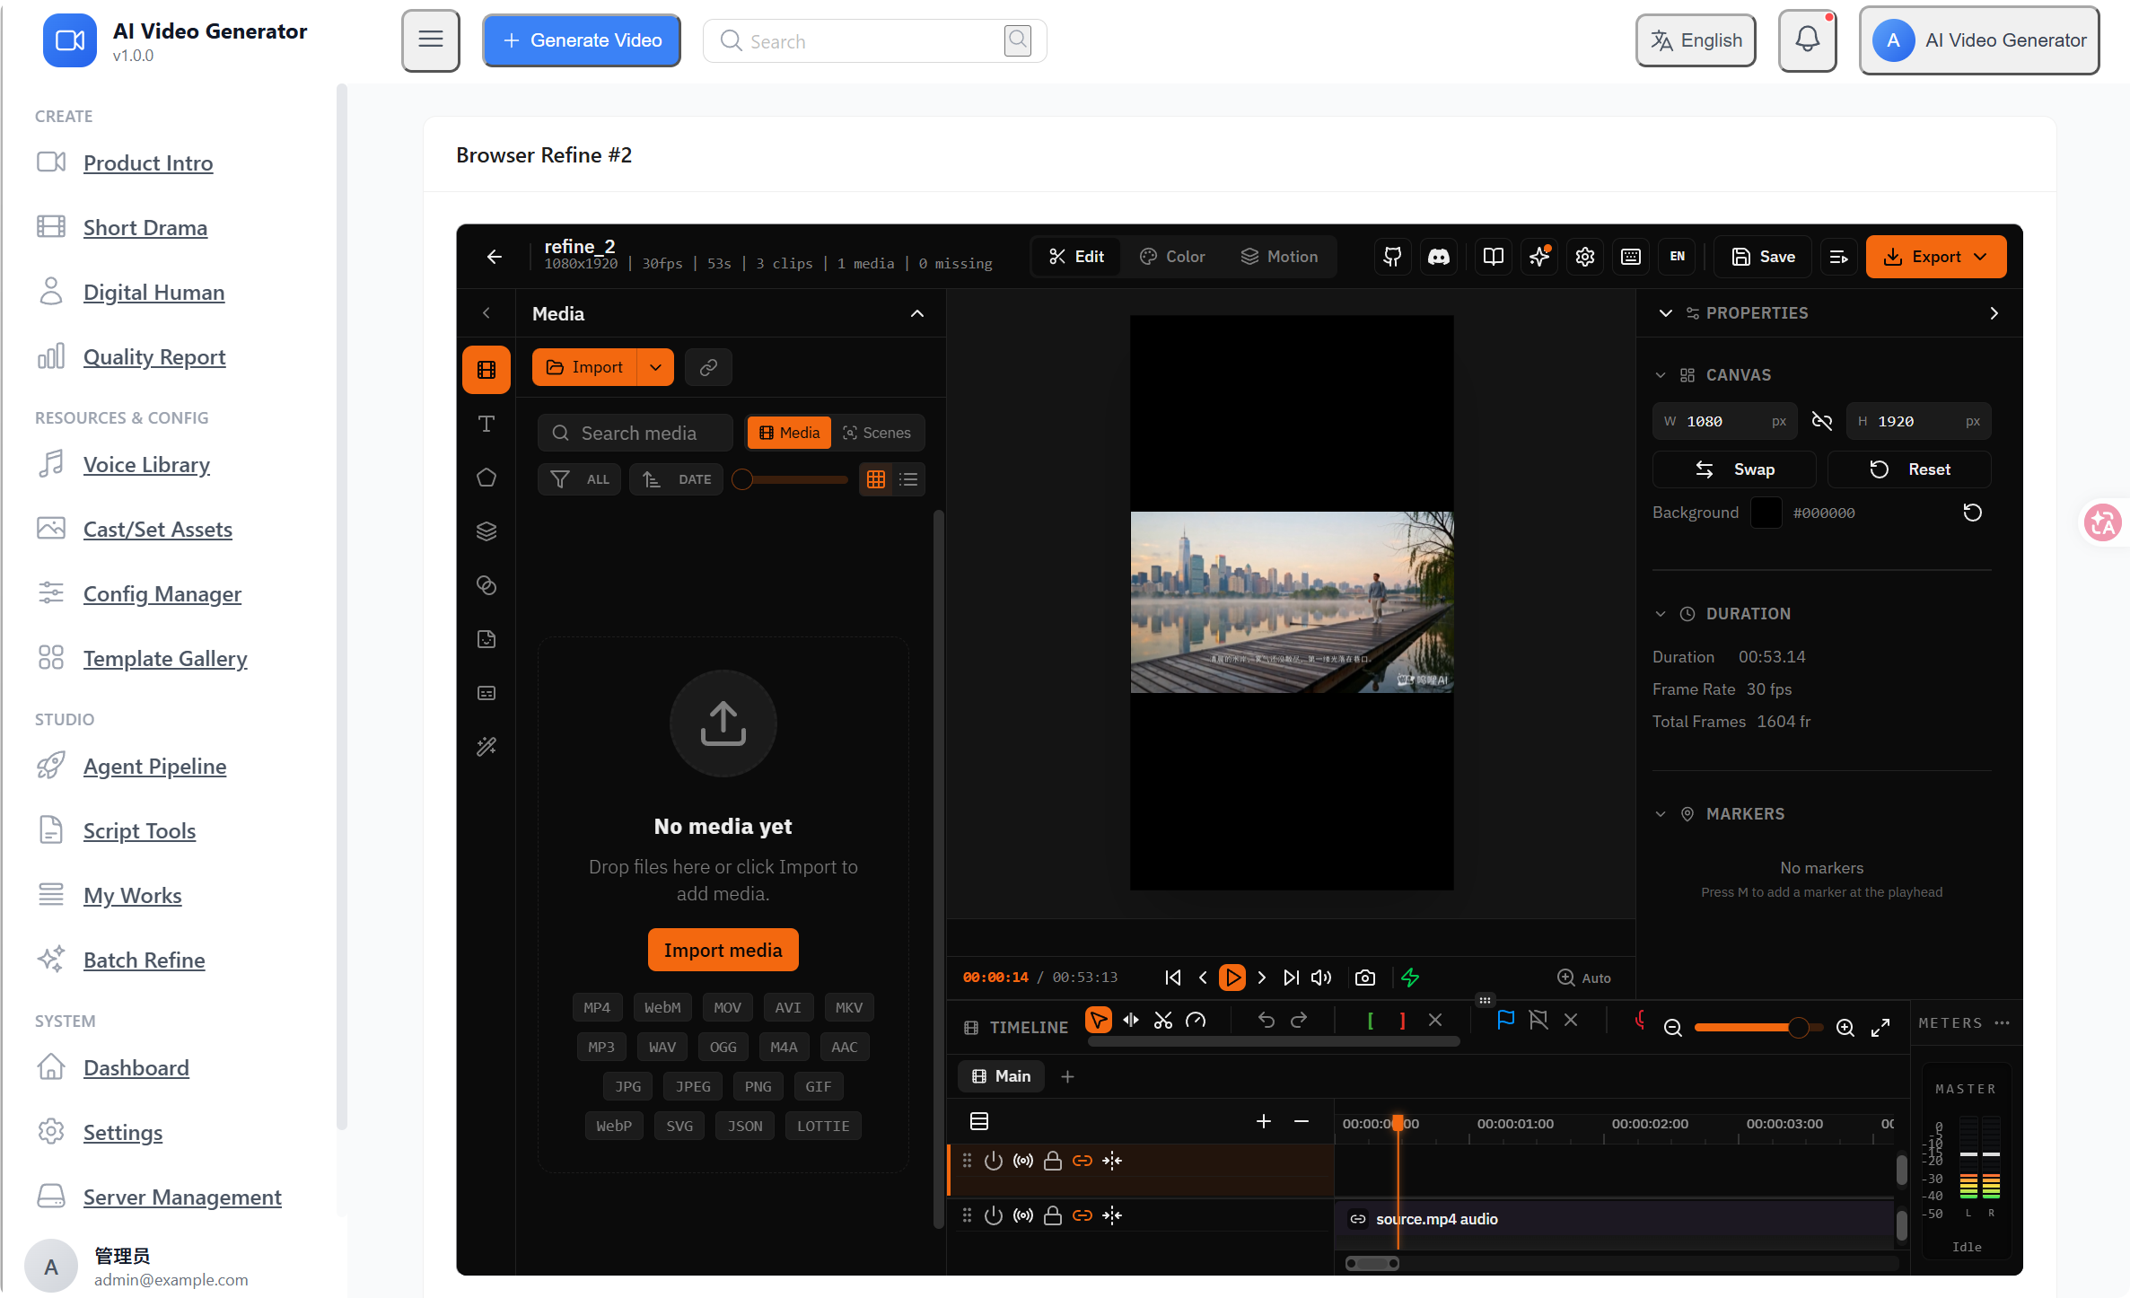Open the keyboard shortcuts icon
The height and width of the screenshot is (1298, 2130).
(x=1631, y=257)
